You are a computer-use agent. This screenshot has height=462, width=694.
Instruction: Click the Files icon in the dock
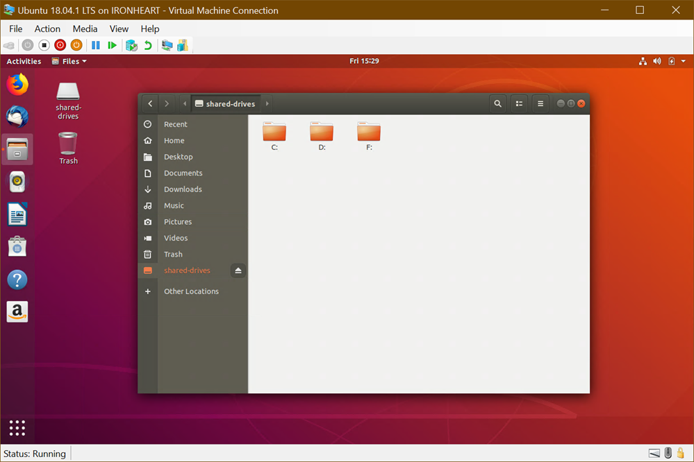17,149
